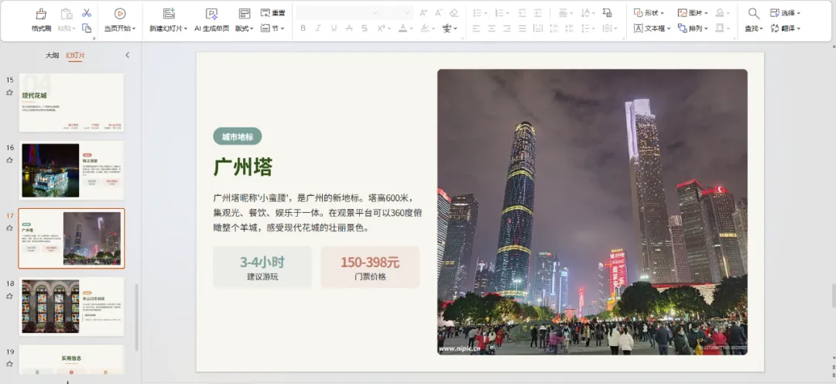Open the 翻译 translate dropdown

[x=786, y=29]
